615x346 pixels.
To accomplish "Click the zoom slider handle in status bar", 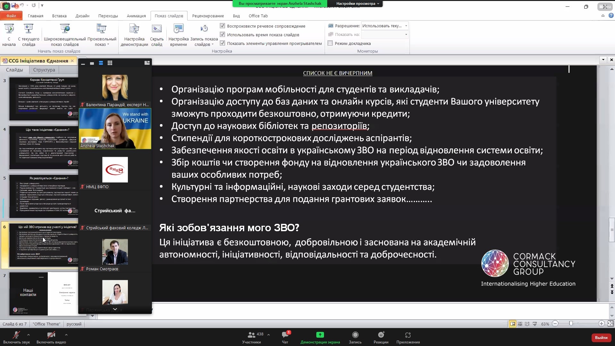I will [x=571, y=324].
